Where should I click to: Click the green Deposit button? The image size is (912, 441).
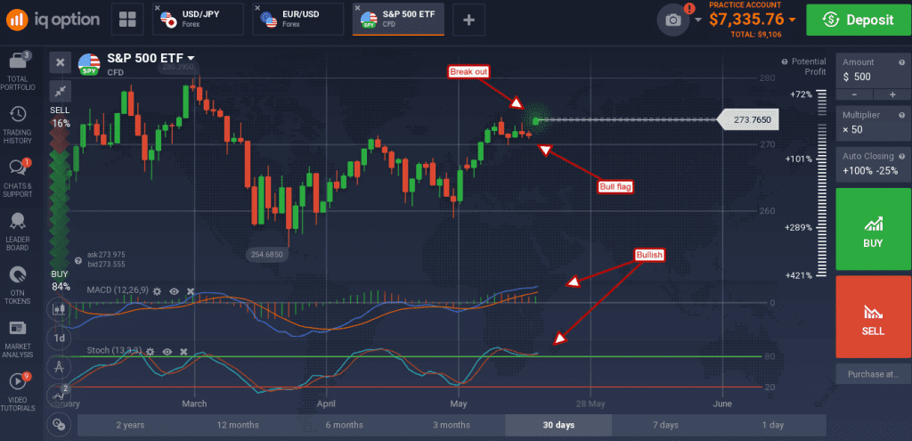pyautogui.click(x=859, y=20)
